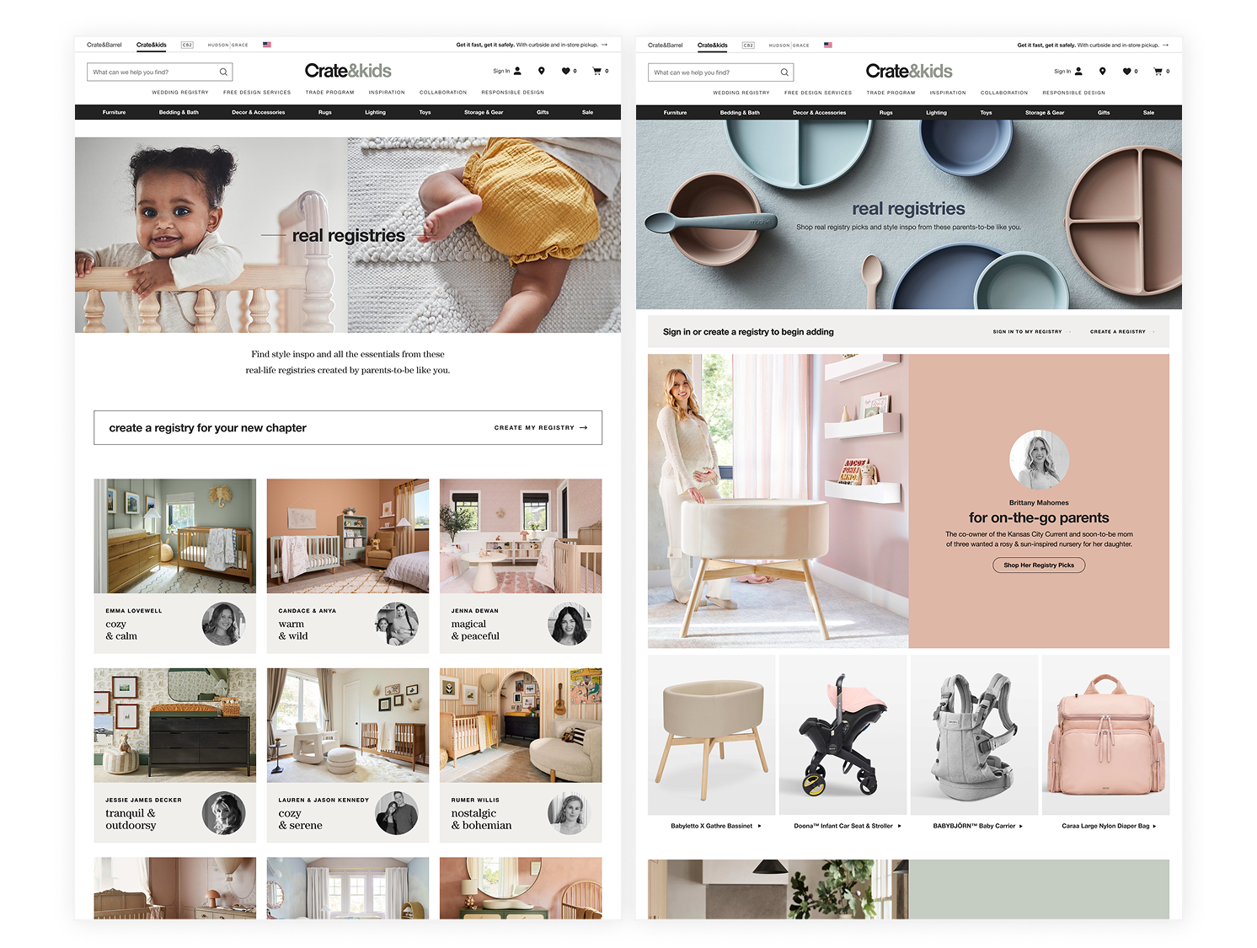Open Rugs menu in the right page

(x=885, y=113)
